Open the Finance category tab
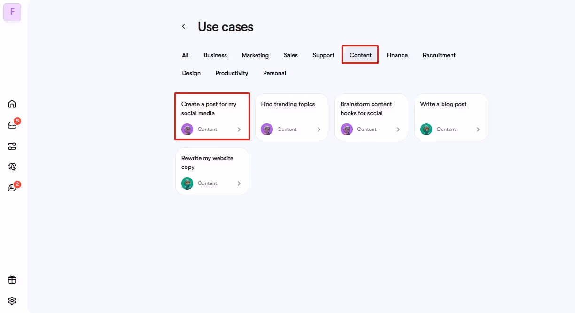This screenshot has height=313, width=575. [x=397, y=55]
